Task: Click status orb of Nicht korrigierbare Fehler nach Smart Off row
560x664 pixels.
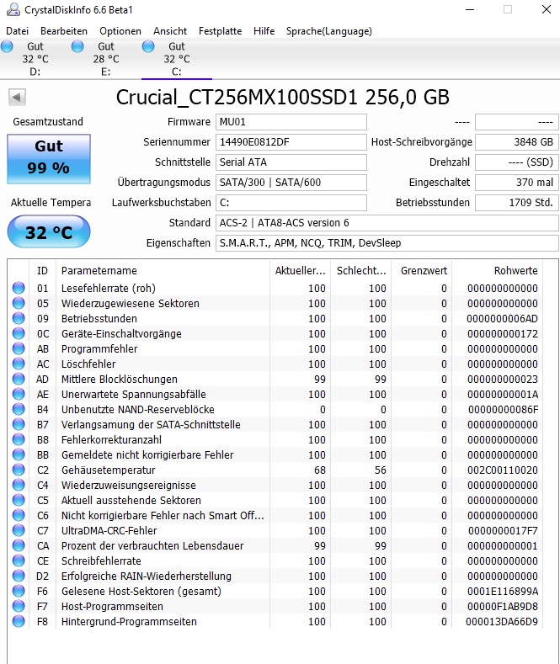Action: point(19,515)
